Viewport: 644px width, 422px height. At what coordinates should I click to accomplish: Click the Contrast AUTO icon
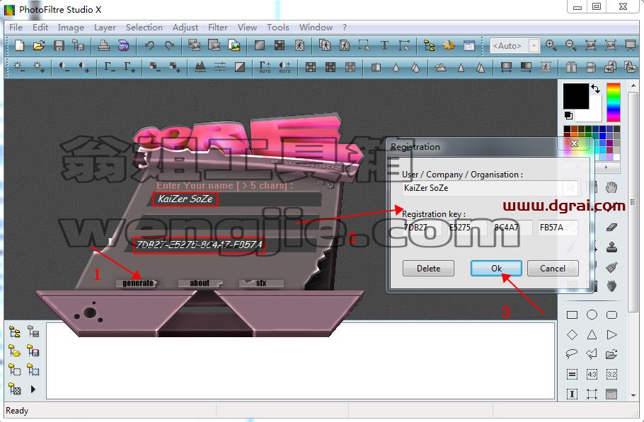pyautogui.click(x=284, y=67)
